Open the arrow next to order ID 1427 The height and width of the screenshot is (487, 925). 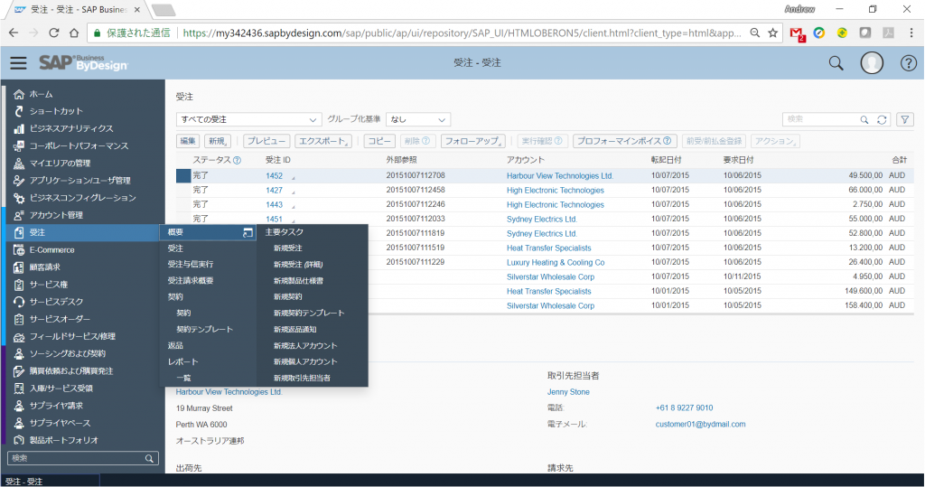coord(294,192)
